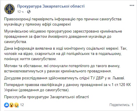Click the line 'Досудове розслідування здійснюватимуть'
The image size is (137, 111).
coord(65,78)
